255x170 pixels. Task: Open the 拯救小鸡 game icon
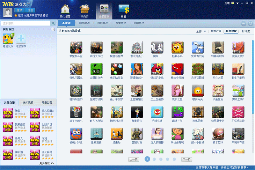point(178,47)
